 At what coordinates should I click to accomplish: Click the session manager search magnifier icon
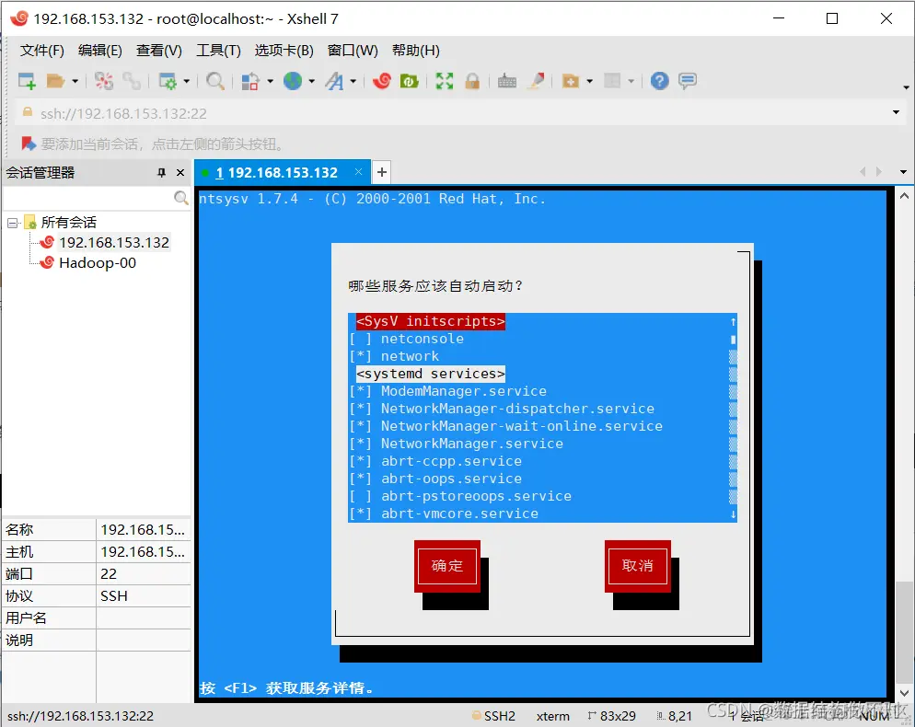181,199
